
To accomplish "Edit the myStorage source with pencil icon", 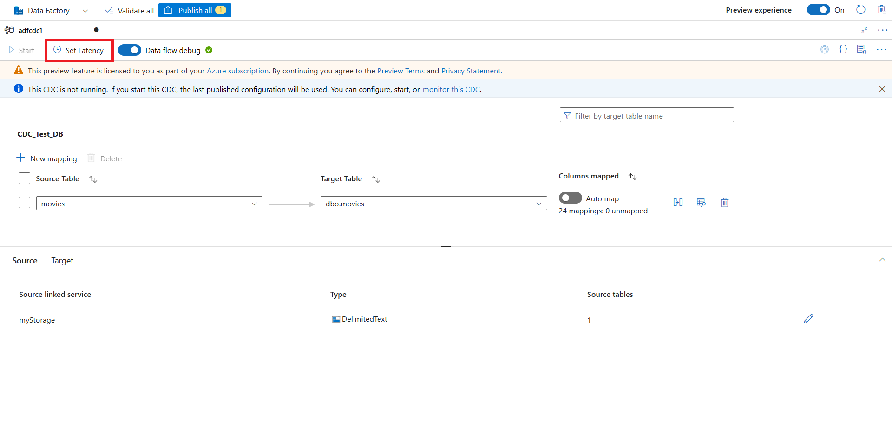I will (x=808, y=319).
